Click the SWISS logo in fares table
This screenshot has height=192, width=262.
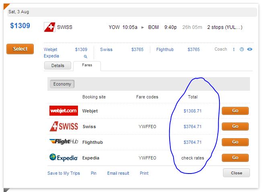[x=64, y=127]
